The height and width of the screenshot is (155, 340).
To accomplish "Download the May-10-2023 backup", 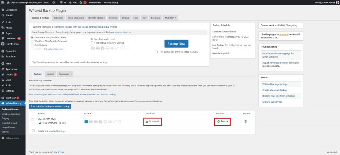I will click(x=153, y=122).
